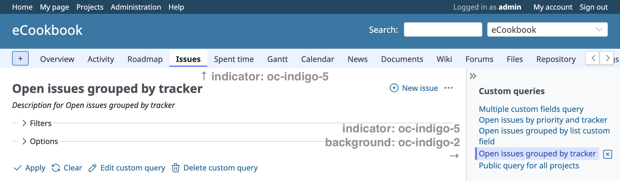Switch to the Gantt tab
The width and height of the screenshot is (620, 181).
[277, 59]
